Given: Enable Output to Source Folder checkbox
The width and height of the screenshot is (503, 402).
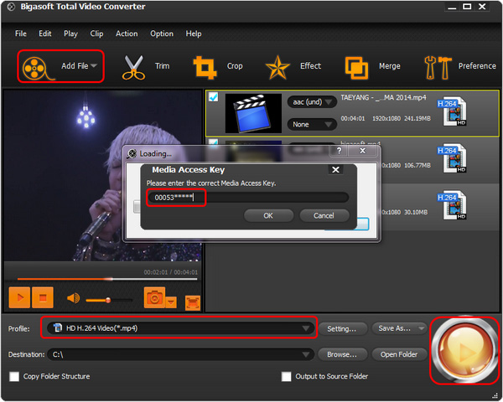Looking at the screenshot, I should click(286, 376).
